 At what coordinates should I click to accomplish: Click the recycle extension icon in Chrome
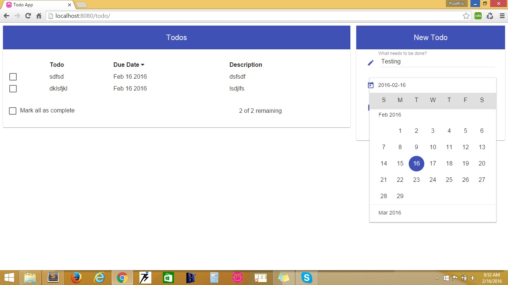point(490,16)
